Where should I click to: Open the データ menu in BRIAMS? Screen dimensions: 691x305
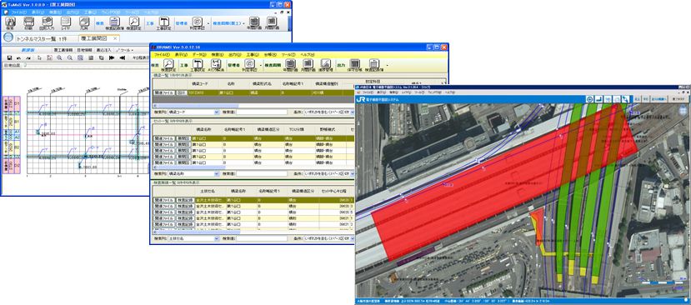click(x=198, y=54)
